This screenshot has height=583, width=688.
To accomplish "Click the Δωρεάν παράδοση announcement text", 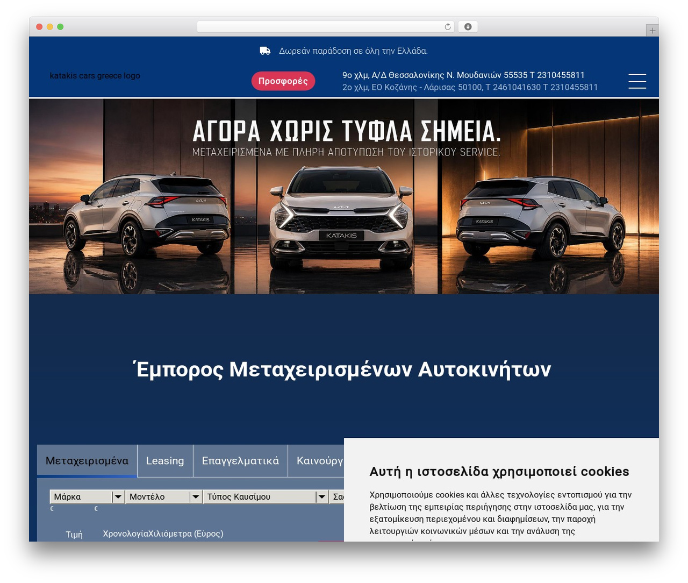I will [x=353, y=51].
